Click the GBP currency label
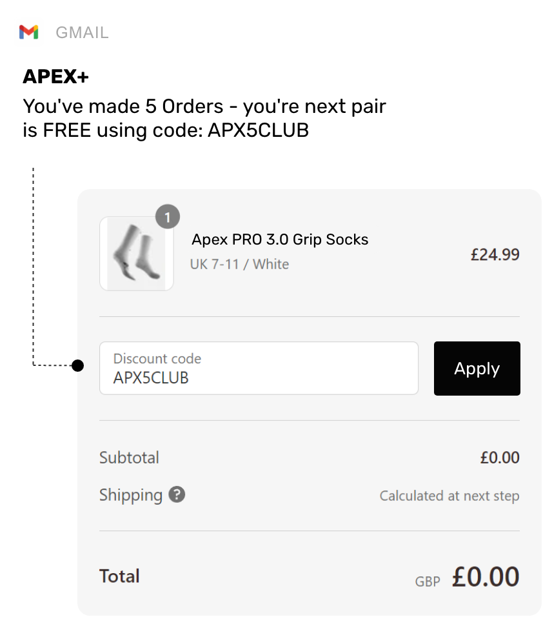The image size is (543, 617). pyautogui.click(x=428, y=582)
